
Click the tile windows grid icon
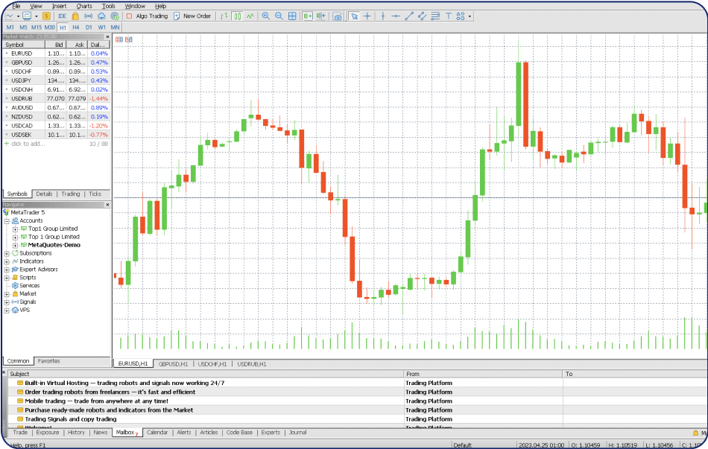292,16
